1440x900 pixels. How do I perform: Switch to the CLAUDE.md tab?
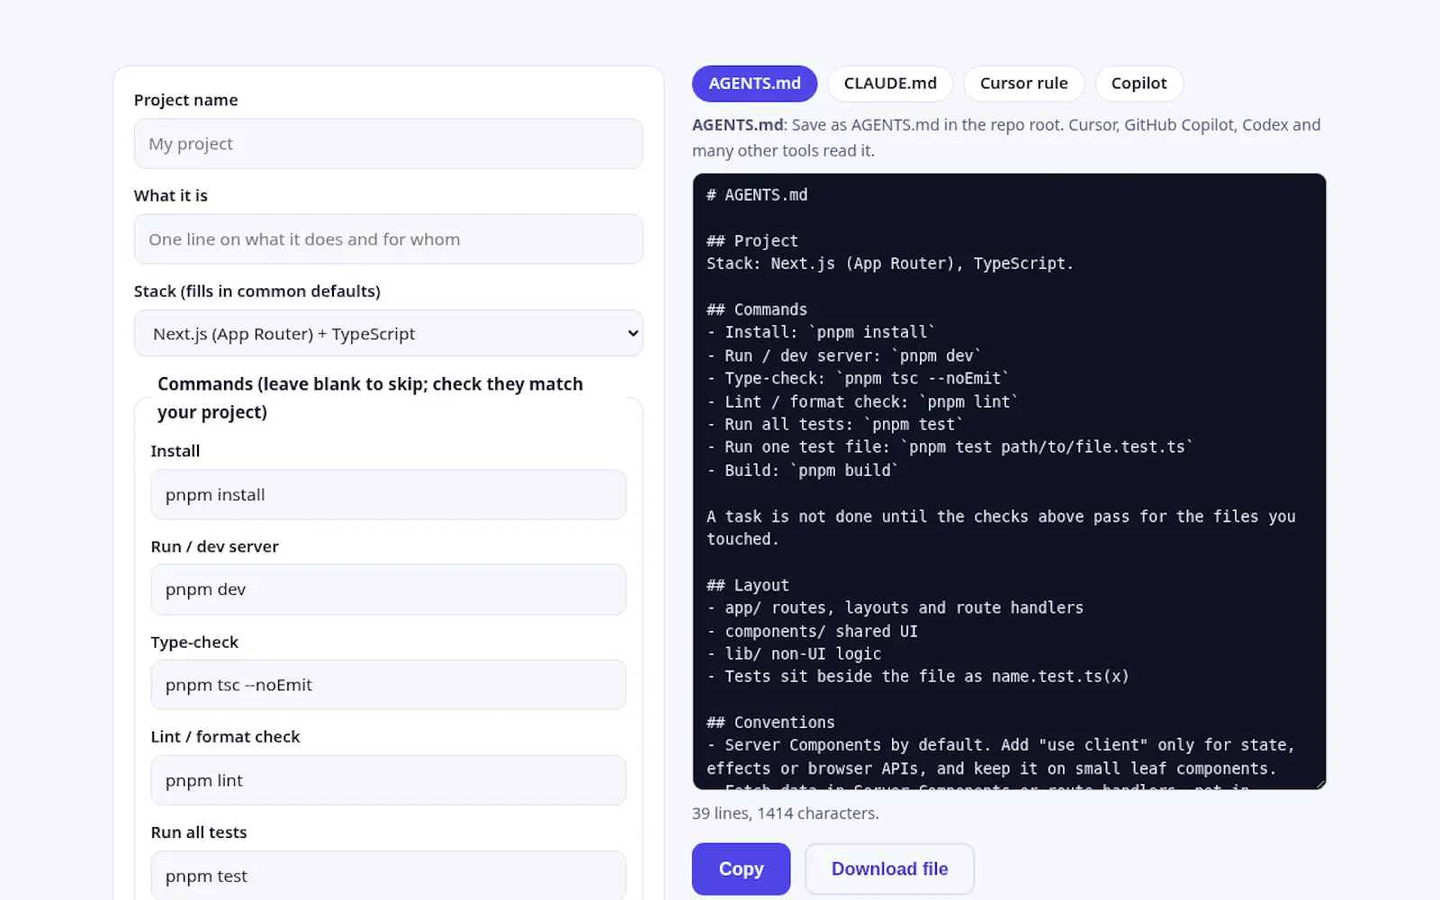click(890, 84)
